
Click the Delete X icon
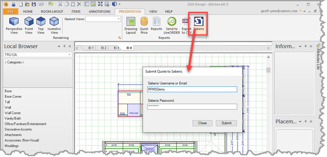[x=79, y=4]
